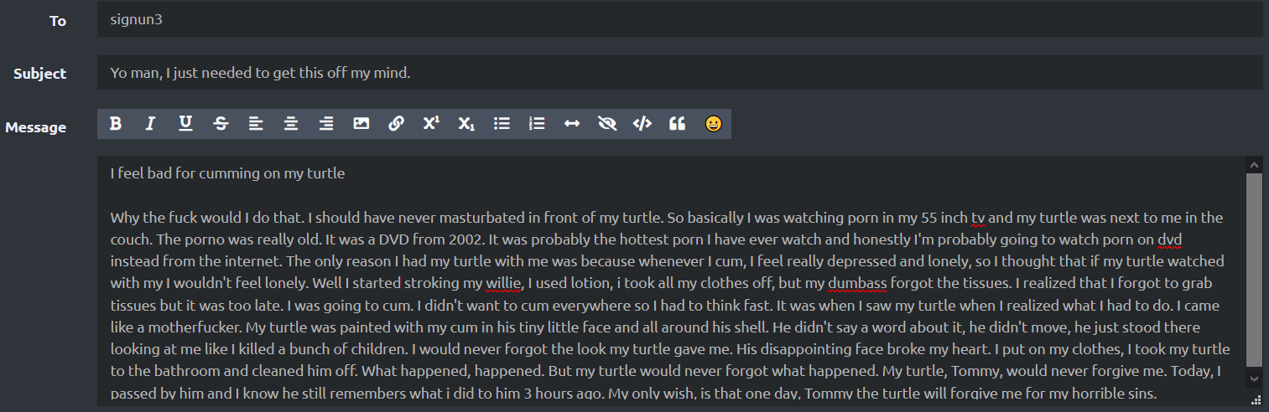Center-align the message text
Viewport: 1269px width, 412px height.
pos(291,124)
